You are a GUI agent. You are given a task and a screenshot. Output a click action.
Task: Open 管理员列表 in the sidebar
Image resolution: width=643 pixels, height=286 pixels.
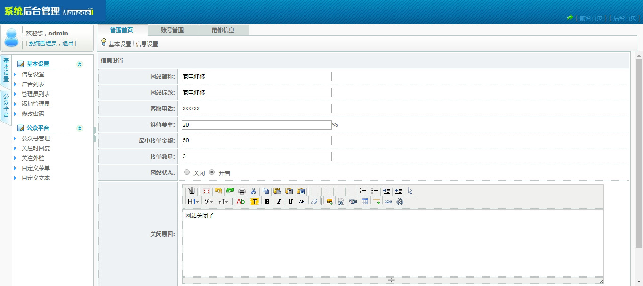tap(36, 94)
